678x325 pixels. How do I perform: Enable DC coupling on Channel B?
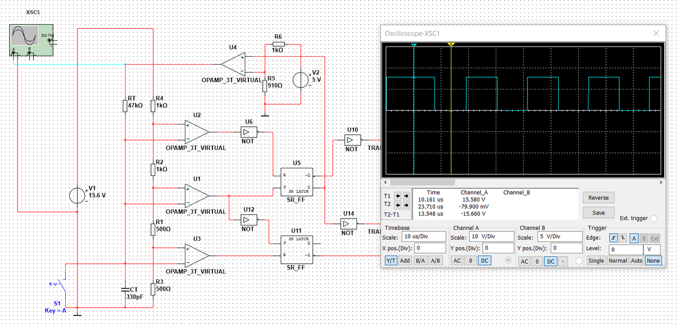551,261
